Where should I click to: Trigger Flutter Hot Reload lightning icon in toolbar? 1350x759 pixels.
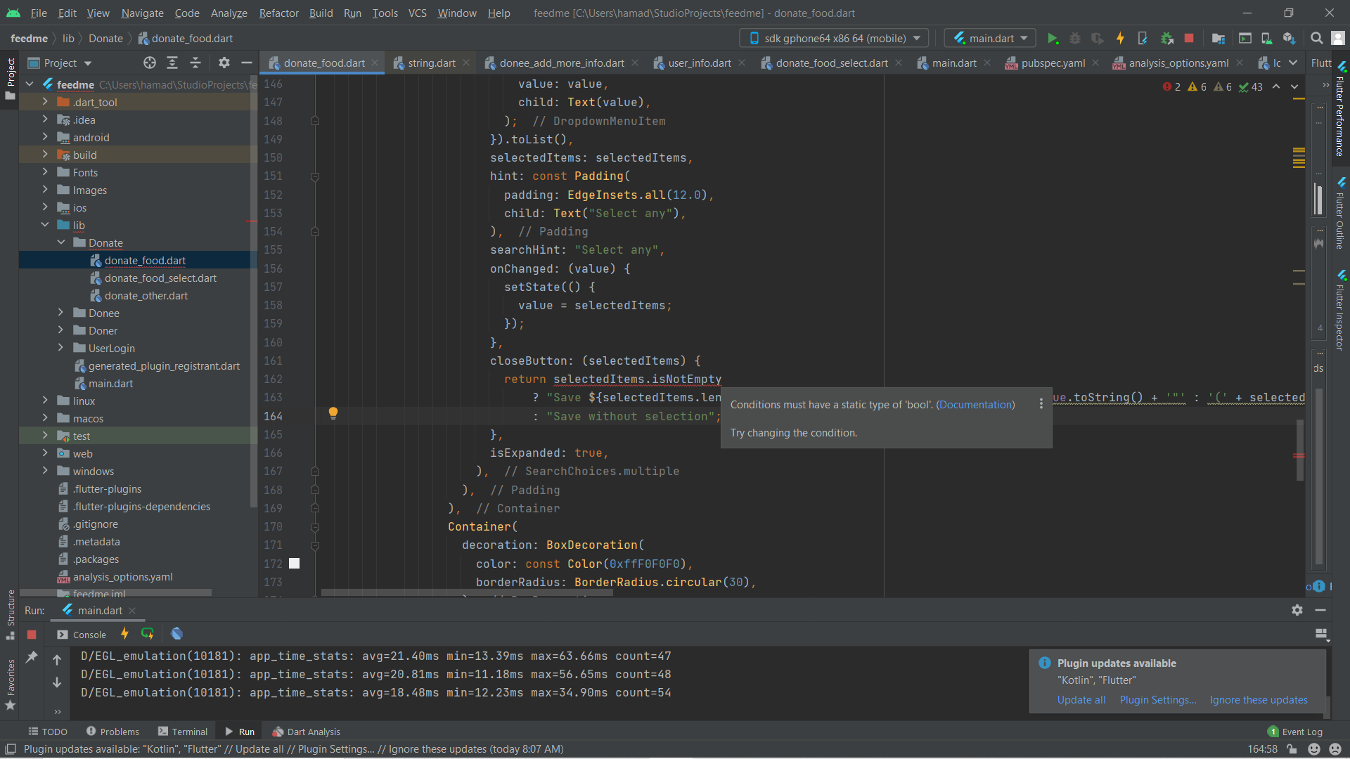(1120, 39)
